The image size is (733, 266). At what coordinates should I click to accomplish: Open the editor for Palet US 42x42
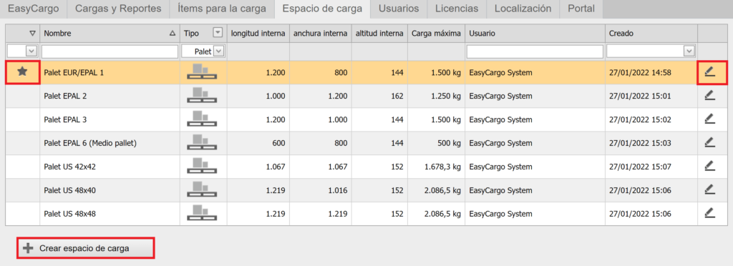coord(709,167)
